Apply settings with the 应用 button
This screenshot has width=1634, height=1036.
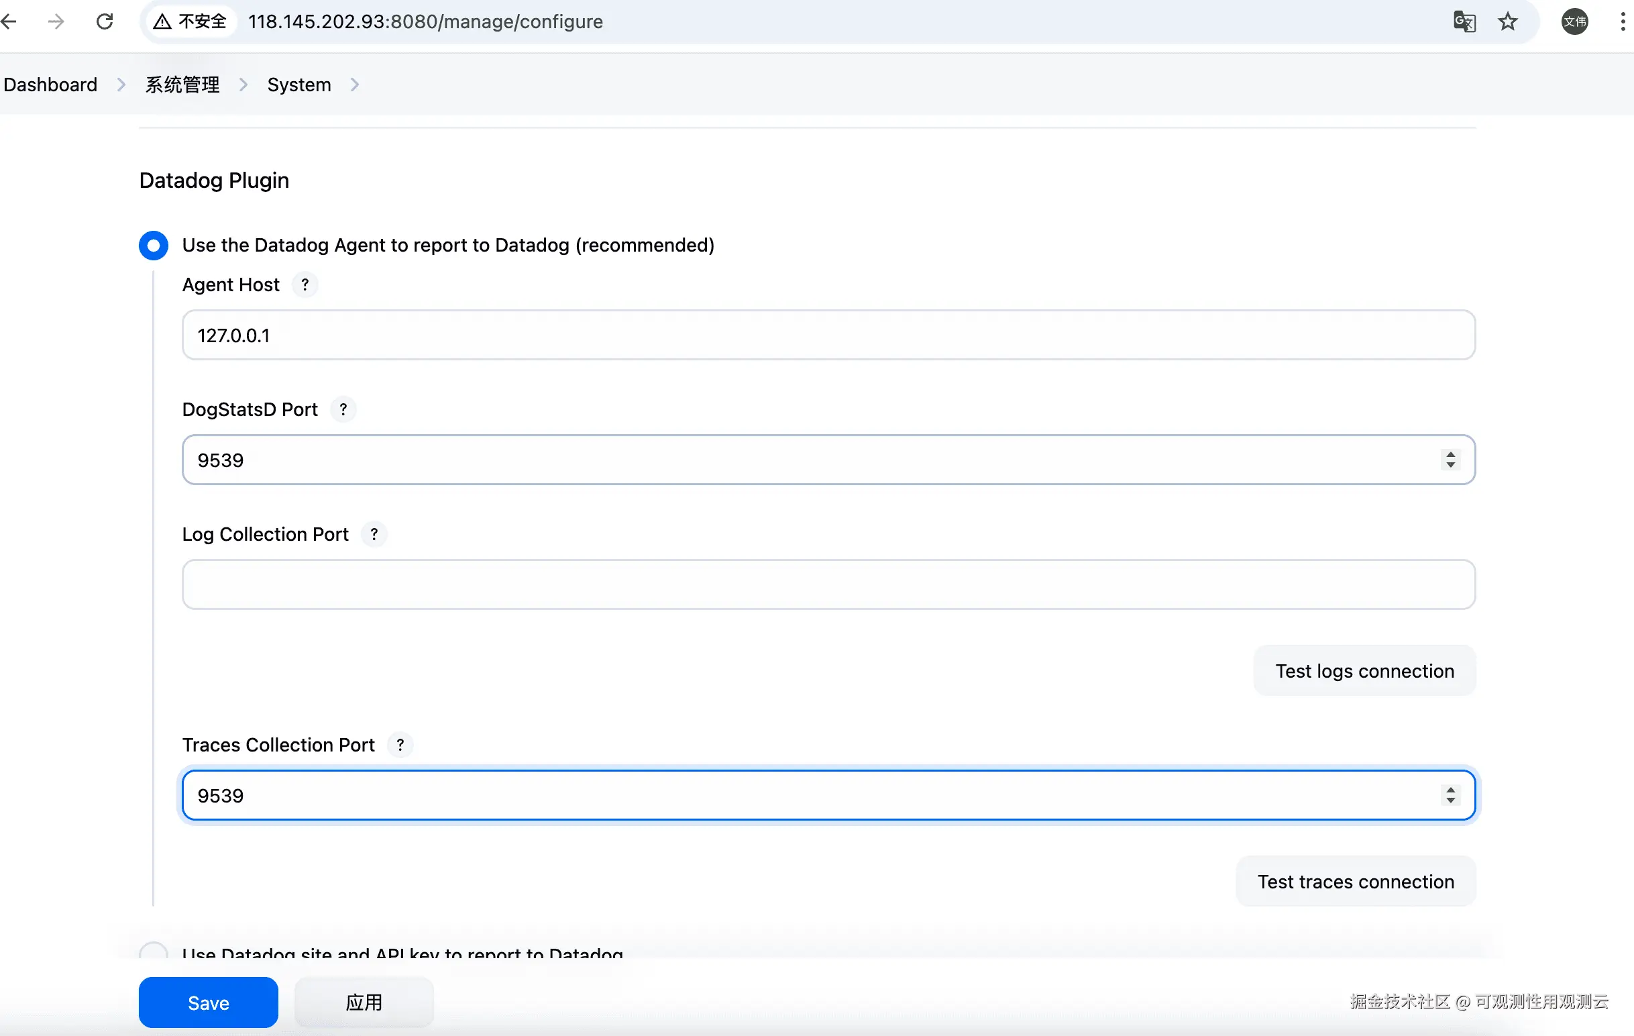coord(364,1002)
